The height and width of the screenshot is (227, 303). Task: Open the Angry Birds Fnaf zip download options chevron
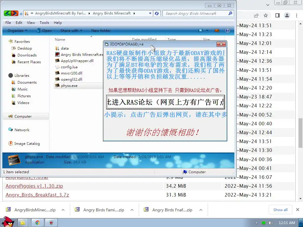click(201, 210)
